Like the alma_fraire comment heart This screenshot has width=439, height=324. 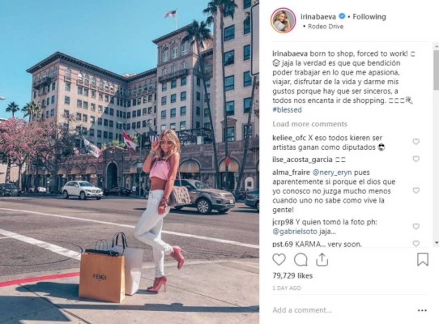416,191
